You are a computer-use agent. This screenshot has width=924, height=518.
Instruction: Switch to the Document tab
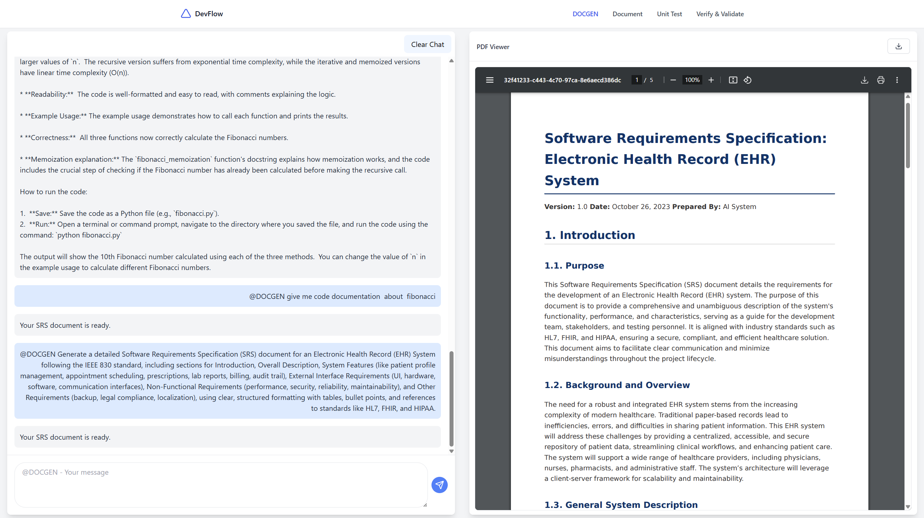pyautogui.click(x=627, y=14)
